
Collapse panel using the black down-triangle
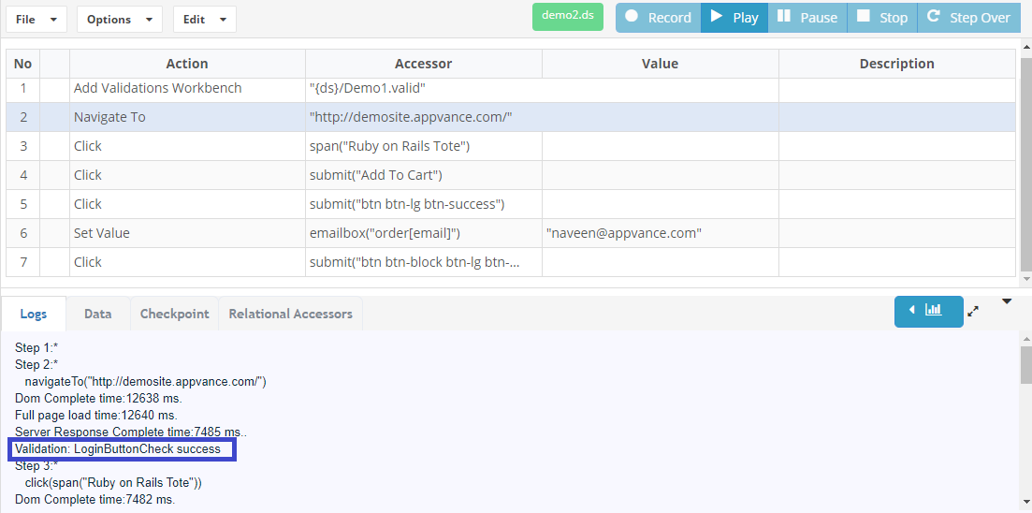[x=1007, y=301]
